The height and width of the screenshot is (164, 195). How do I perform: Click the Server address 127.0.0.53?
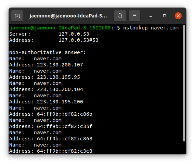click(x=74, y=34)
